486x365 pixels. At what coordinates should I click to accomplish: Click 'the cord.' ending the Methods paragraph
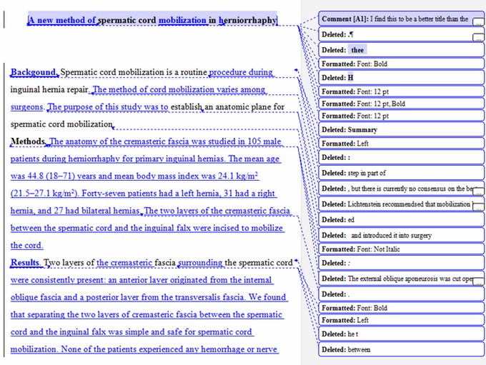click(x=26, y=246)
